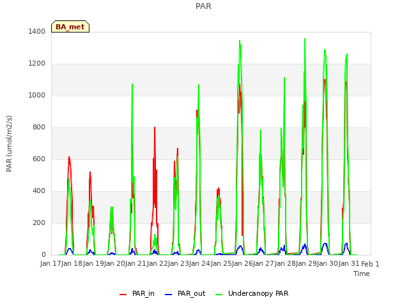Click the green Undercanopy PAR legend swatch

click(219, 295)
